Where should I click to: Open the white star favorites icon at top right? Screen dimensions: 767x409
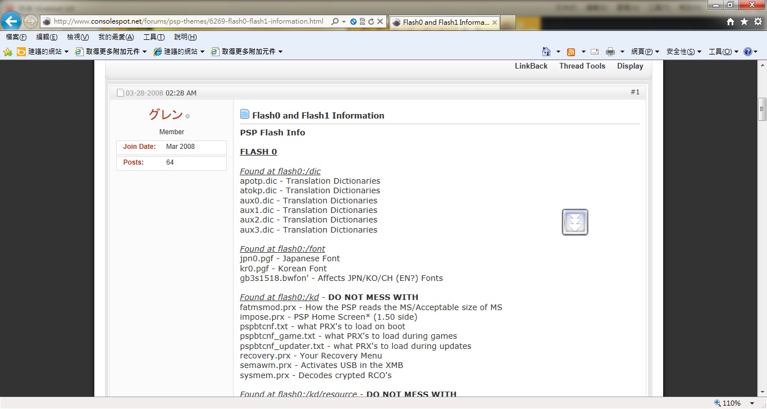(744, 21)
